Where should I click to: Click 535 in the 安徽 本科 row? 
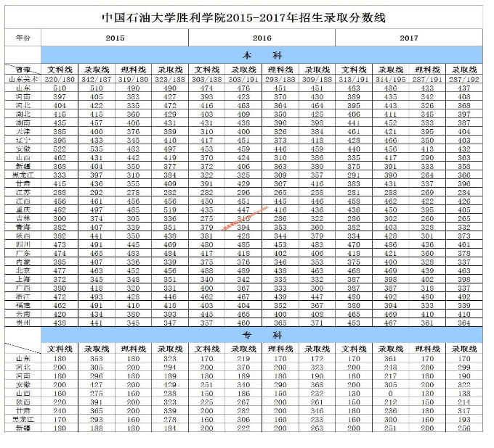click(97, 149)
